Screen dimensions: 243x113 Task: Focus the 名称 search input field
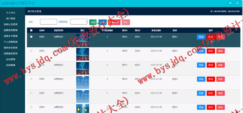(x=49, y=22)
